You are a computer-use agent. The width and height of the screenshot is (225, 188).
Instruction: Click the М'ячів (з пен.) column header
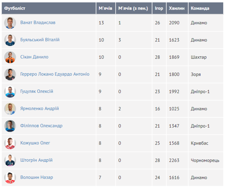[133, 8]
